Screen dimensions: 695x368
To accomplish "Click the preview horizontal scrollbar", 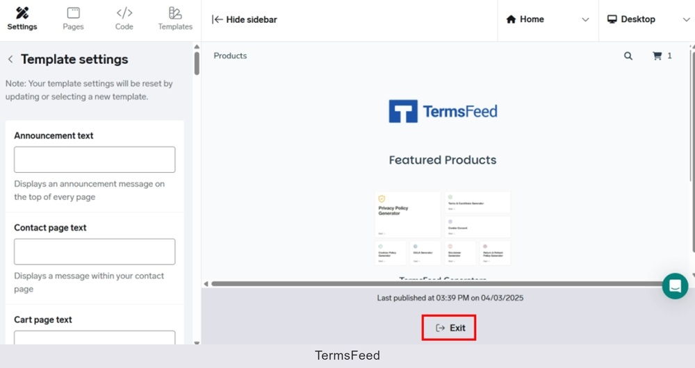I will [x=439, y=283].
